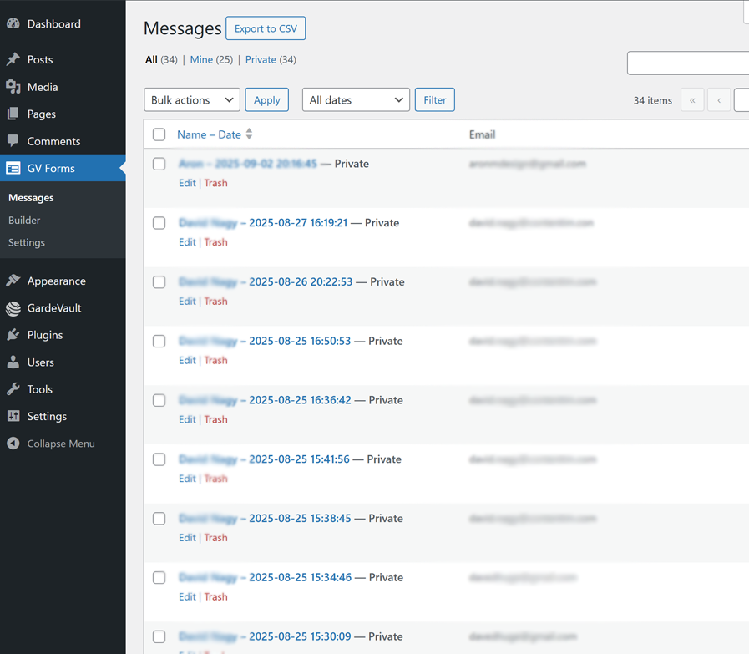Click the search messages input field

(687, 63)
